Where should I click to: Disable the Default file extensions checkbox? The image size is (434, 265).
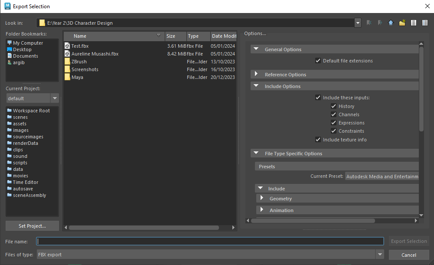[x=318, y=61]
